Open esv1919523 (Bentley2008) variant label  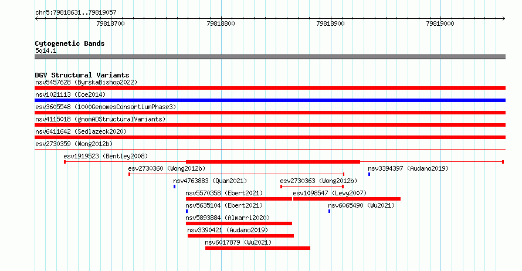click(x=106, y=156)
